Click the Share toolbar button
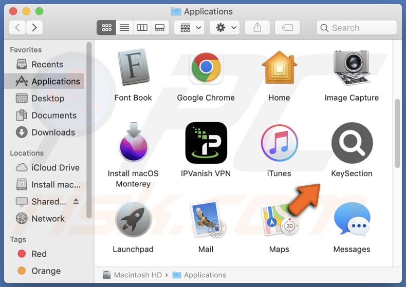406x287 pixels. (x=257, y=27)
